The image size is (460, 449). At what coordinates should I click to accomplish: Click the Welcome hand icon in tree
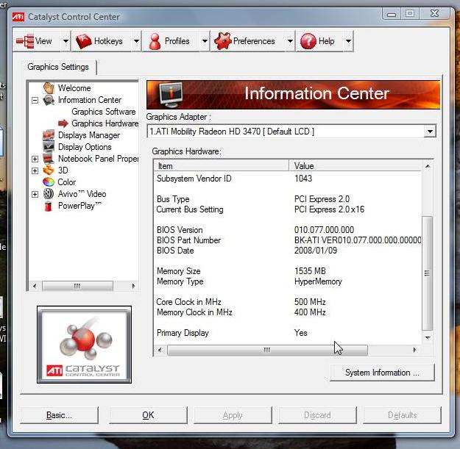coord(49,88)
